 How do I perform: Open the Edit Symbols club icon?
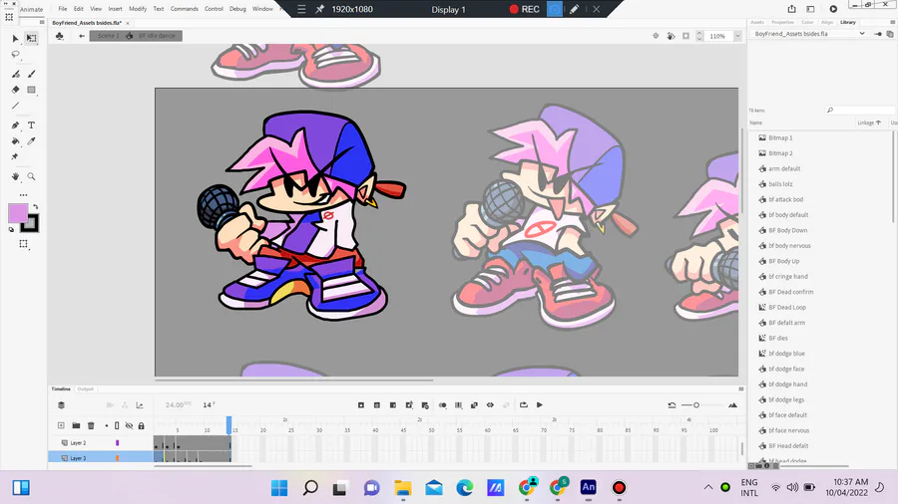(60, 36)
